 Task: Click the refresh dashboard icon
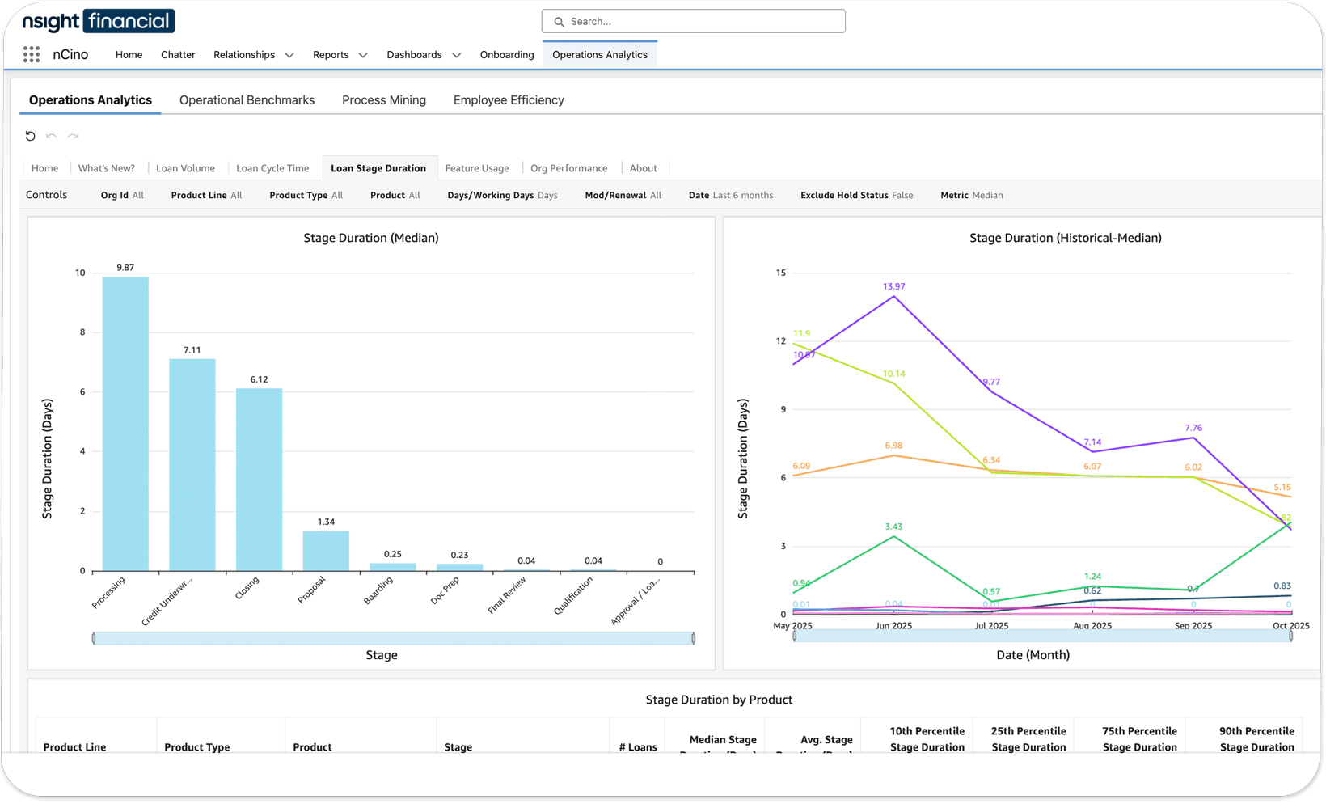[31, 136]
